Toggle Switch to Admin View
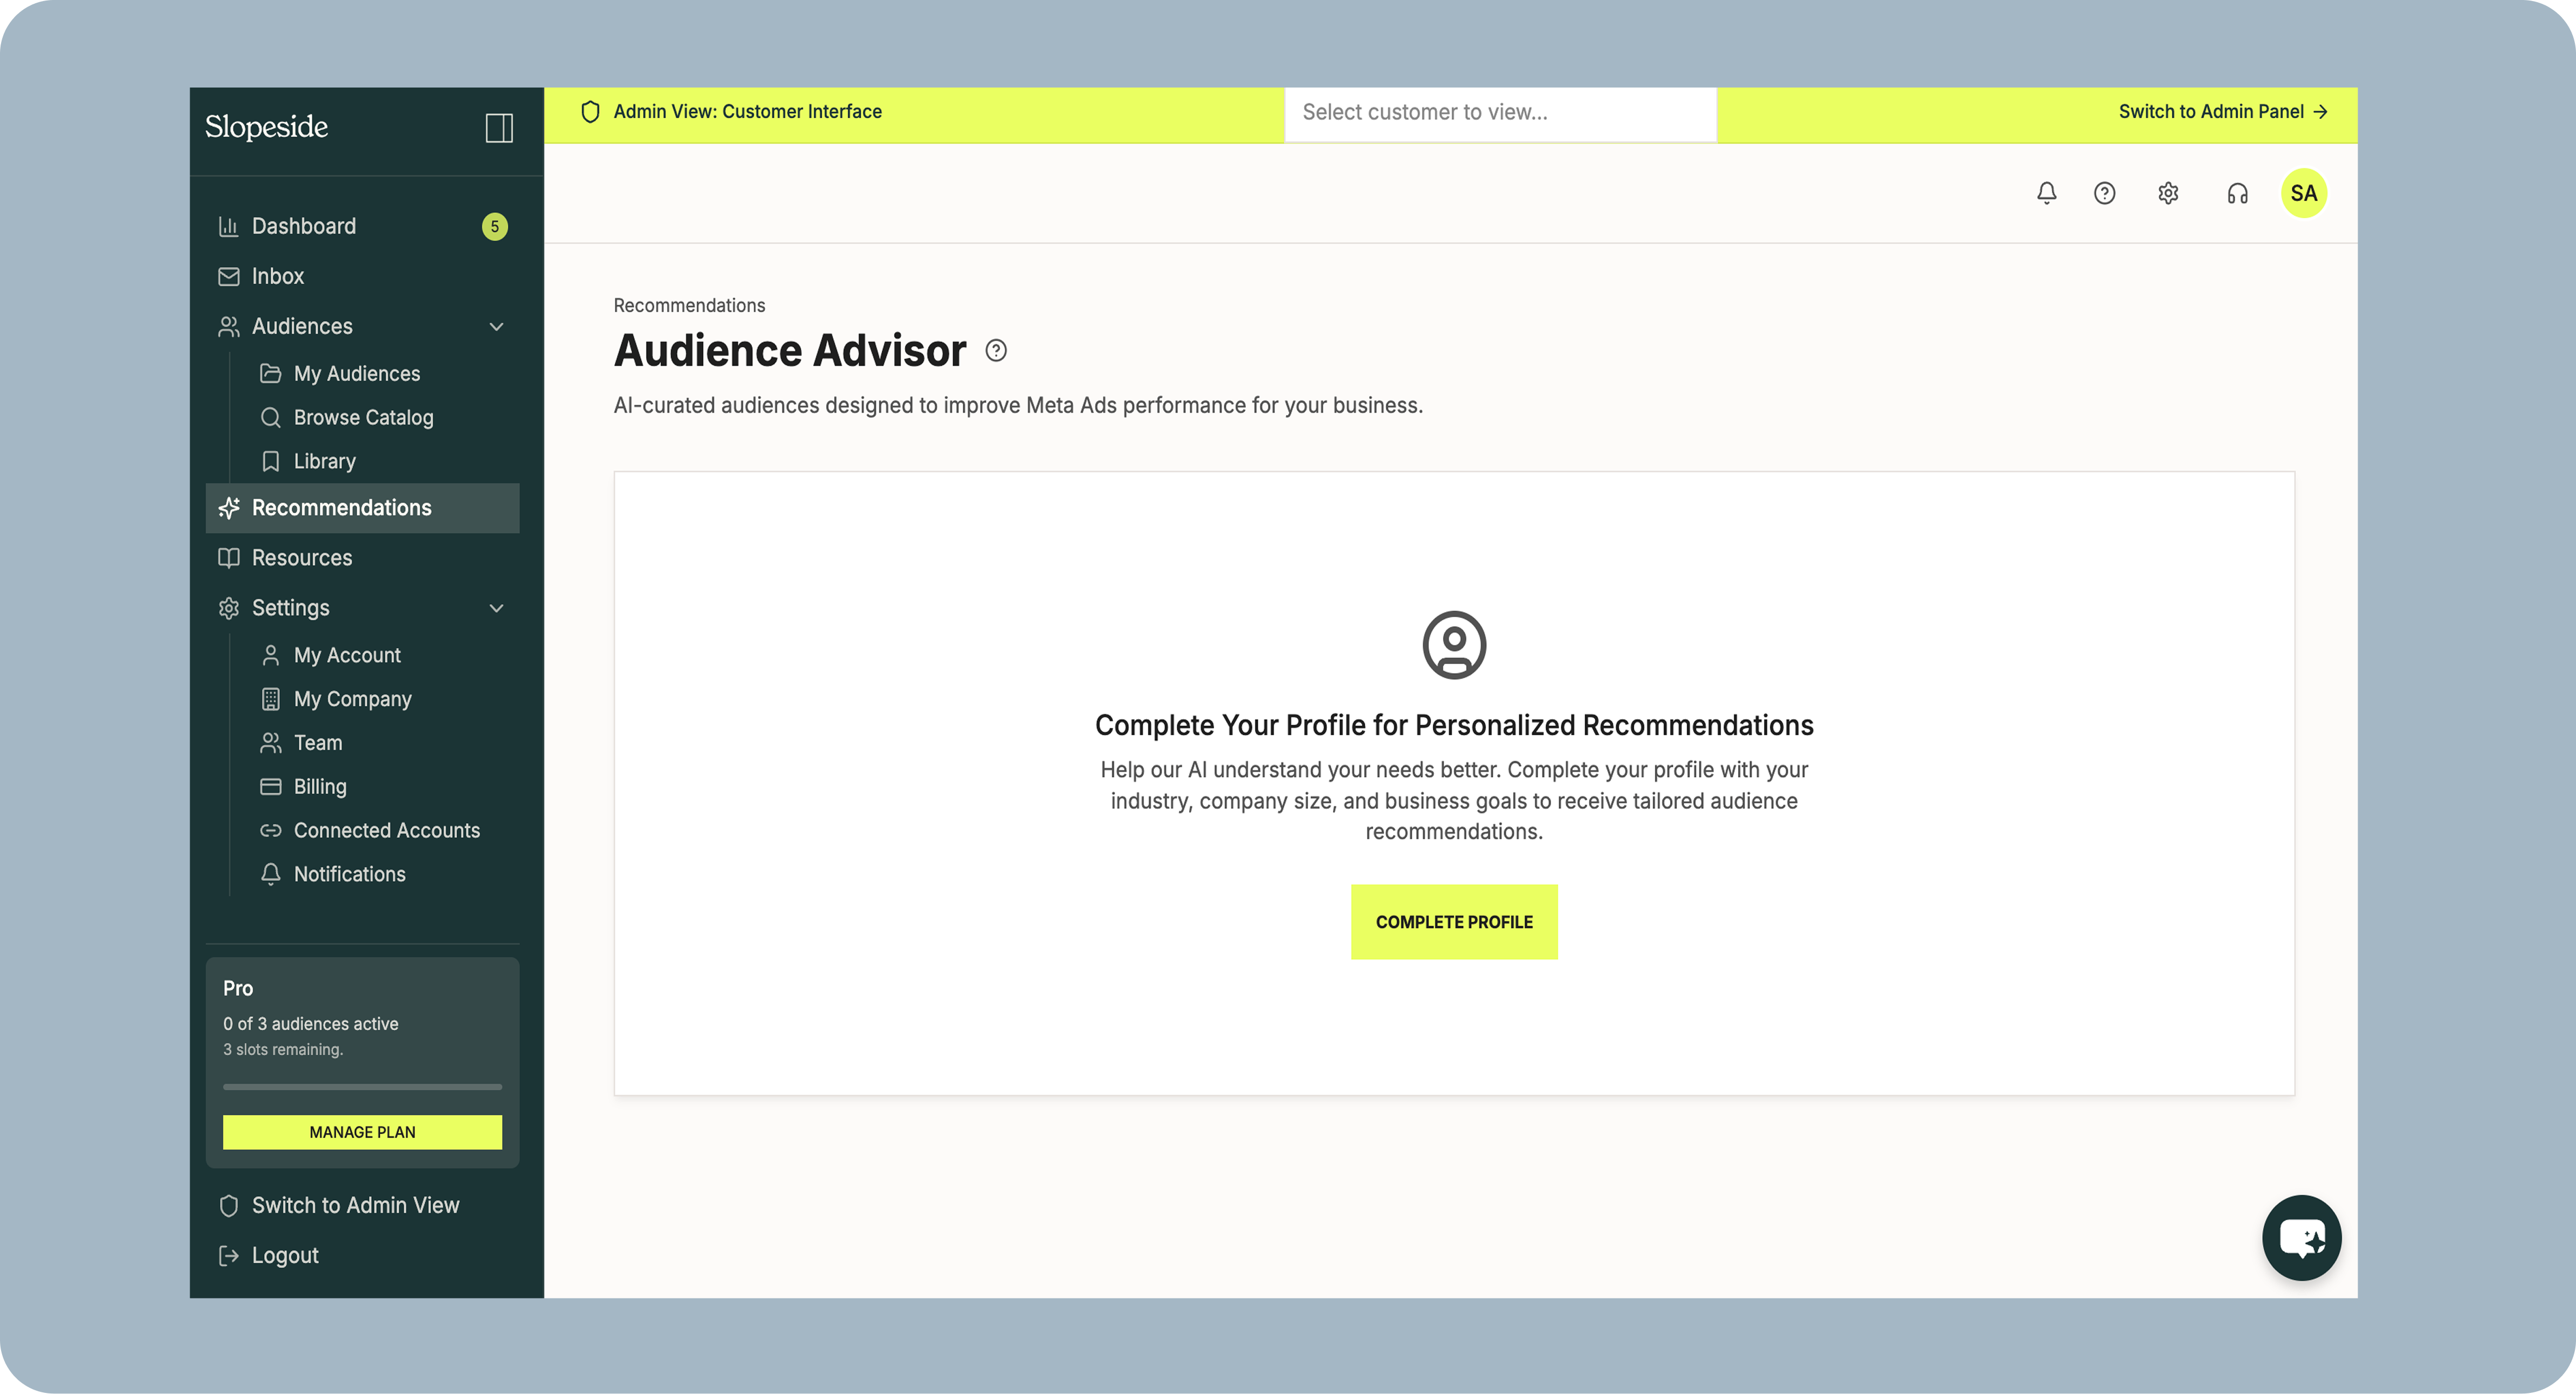The image size is (2576, 1394). [355, 1205]
